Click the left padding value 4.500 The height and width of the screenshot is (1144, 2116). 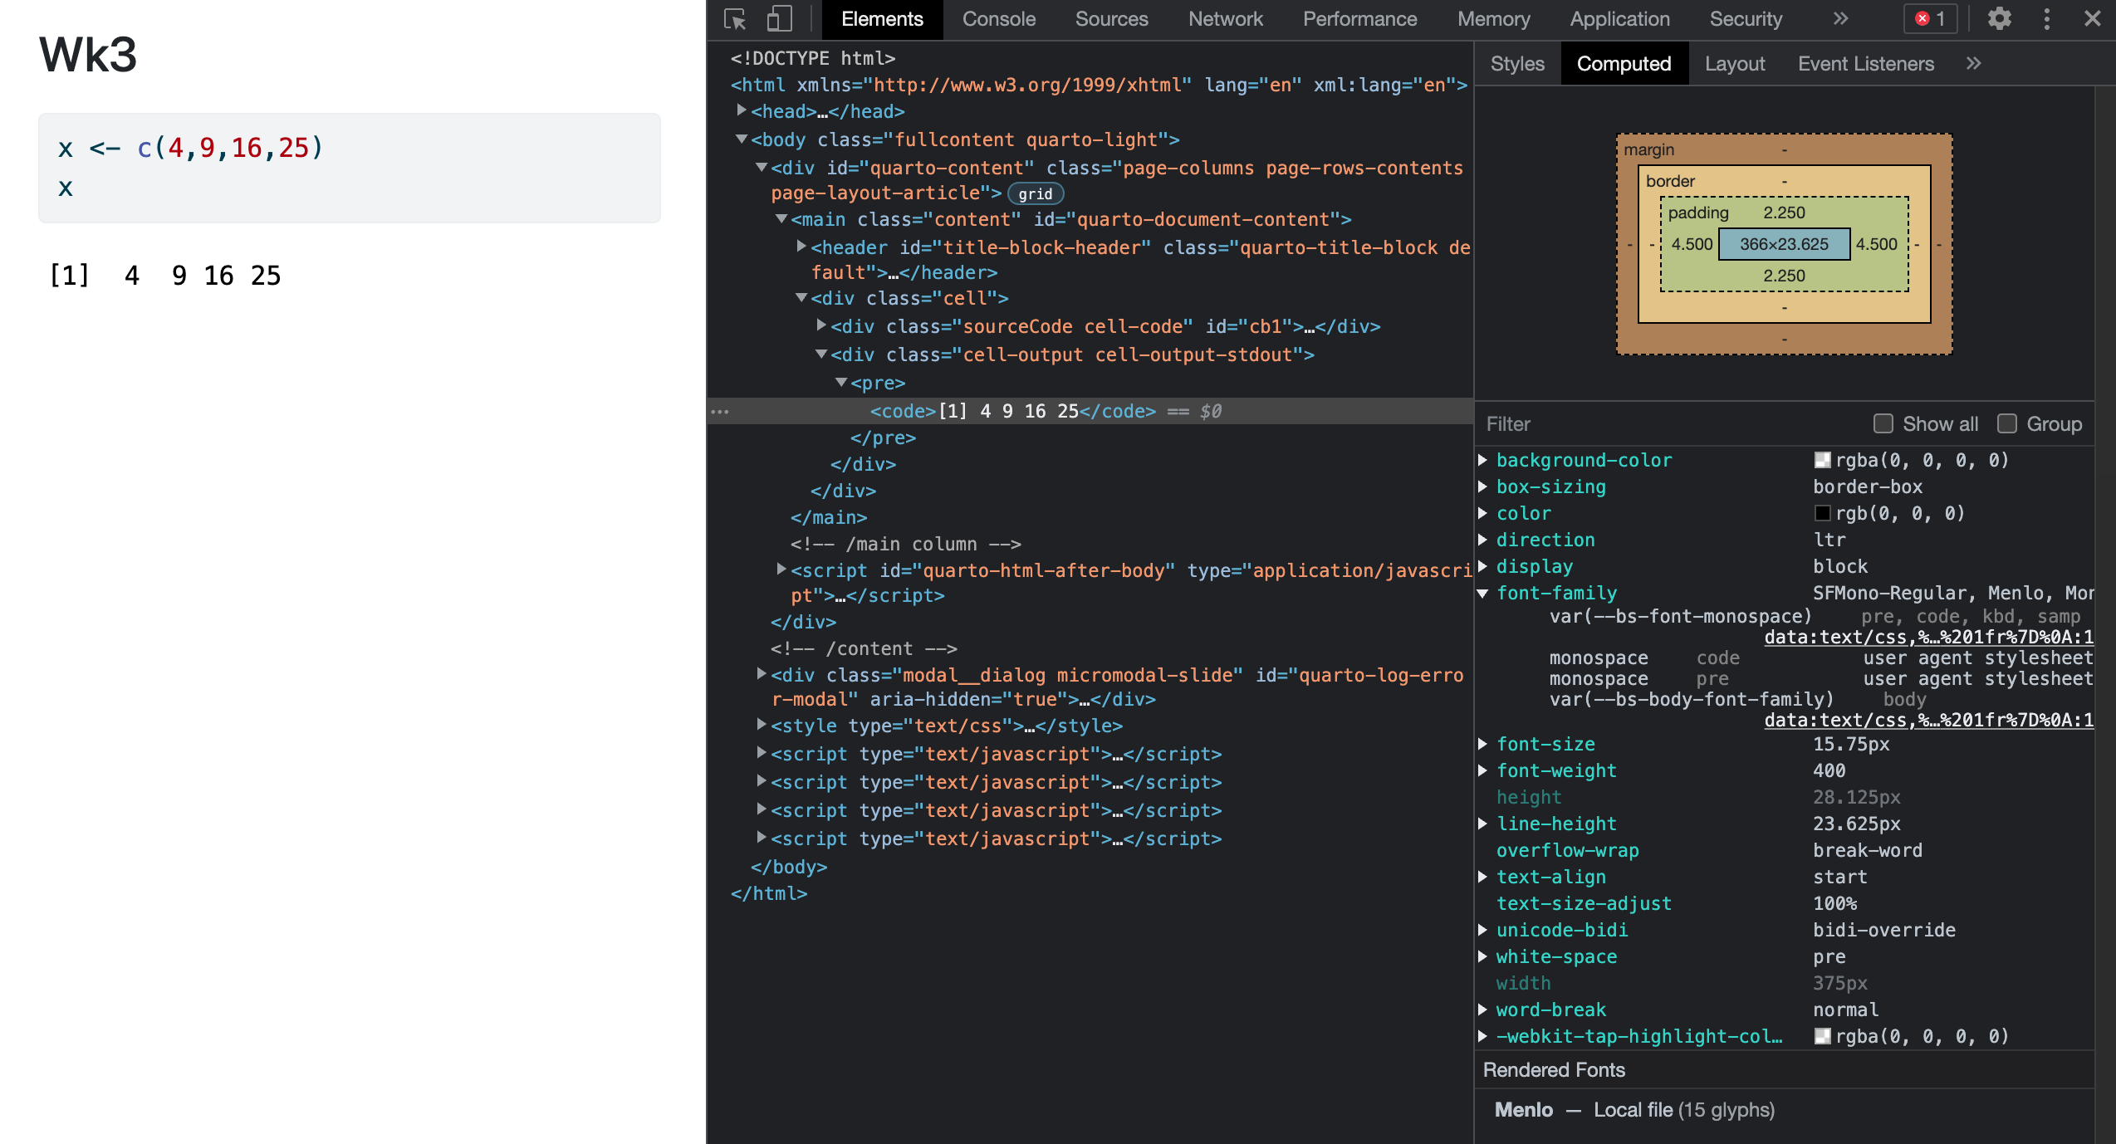(x=1692, y=244)
